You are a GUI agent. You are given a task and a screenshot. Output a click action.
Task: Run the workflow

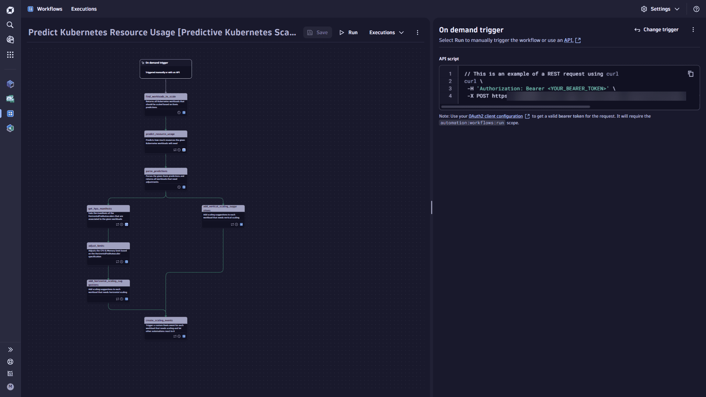349,32
